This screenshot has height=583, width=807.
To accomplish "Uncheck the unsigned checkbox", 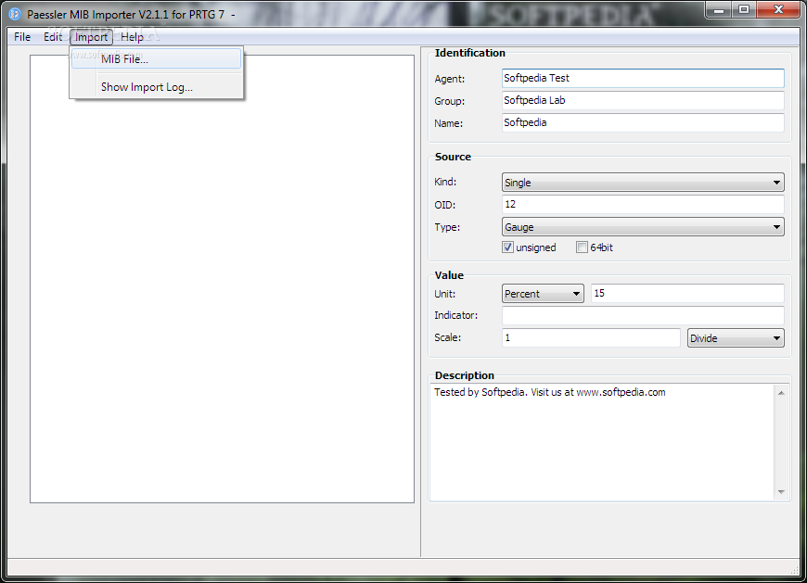I will coord(508,247).
